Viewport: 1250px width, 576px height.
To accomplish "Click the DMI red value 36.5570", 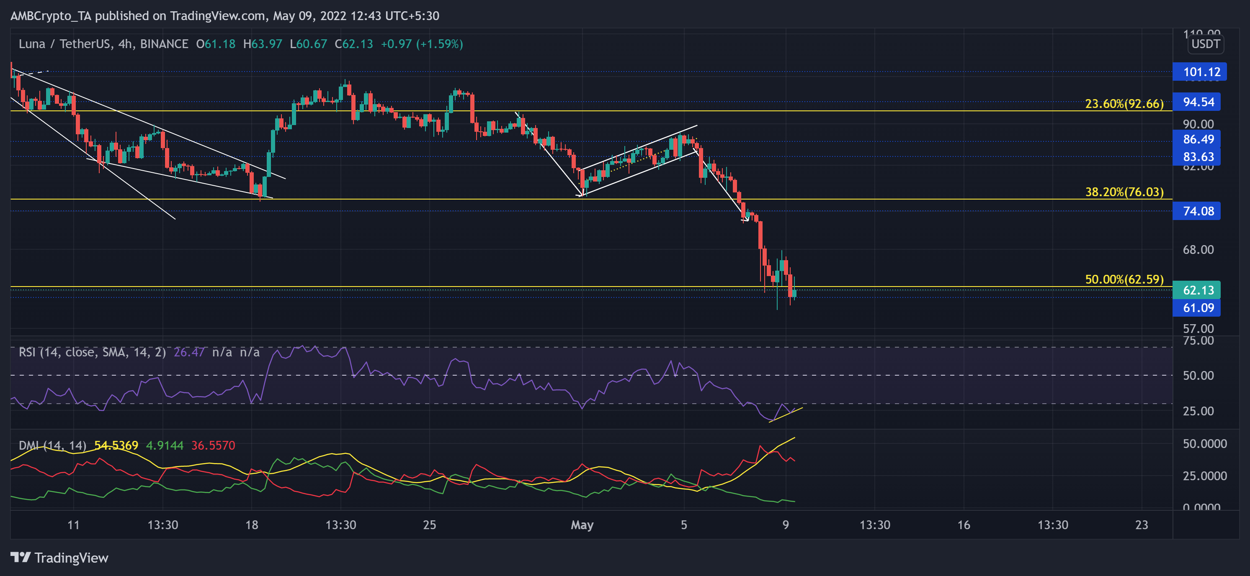I will click(213, 445).
